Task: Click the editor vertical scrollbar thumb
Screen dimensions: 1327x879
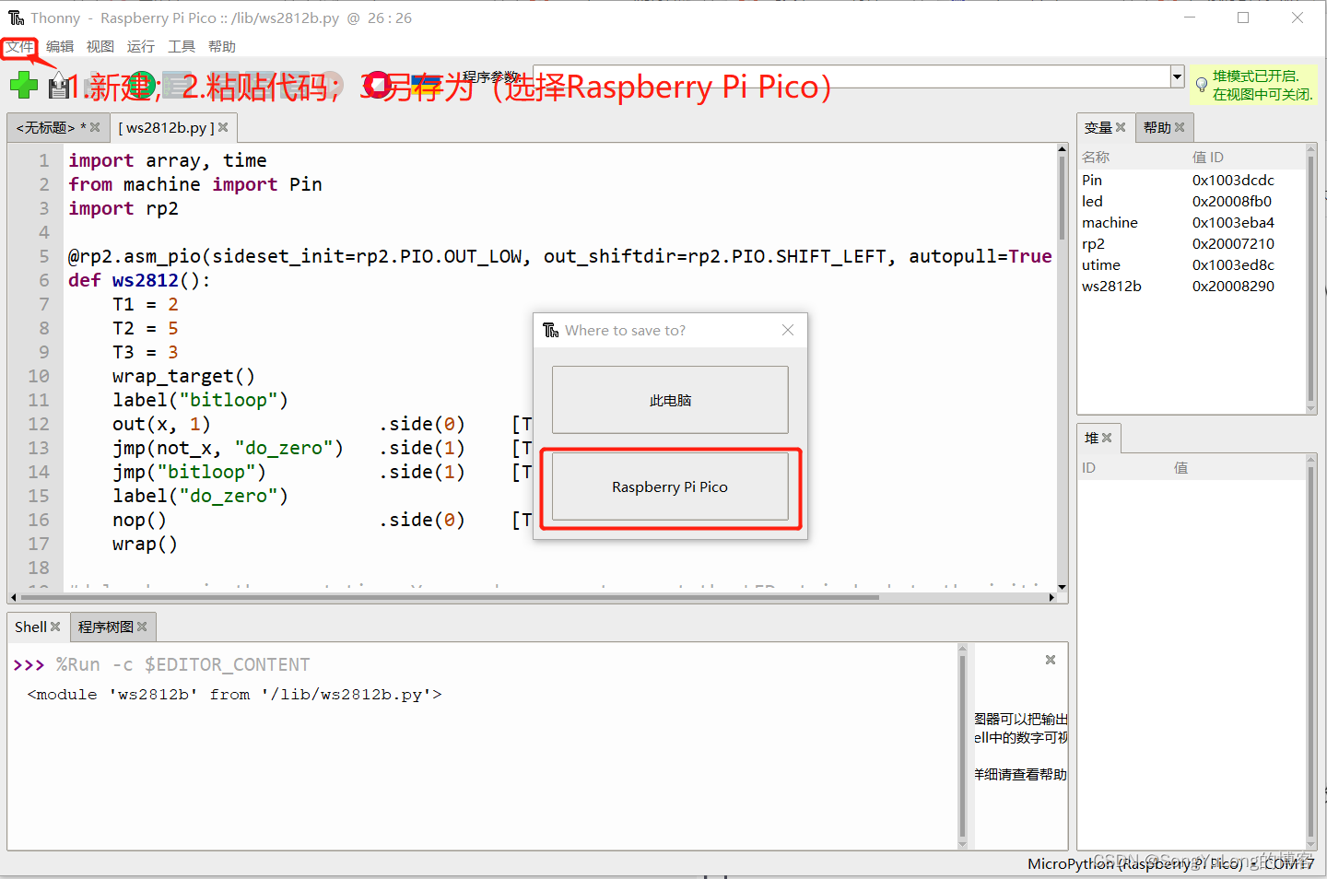Action: [1063, 198]
